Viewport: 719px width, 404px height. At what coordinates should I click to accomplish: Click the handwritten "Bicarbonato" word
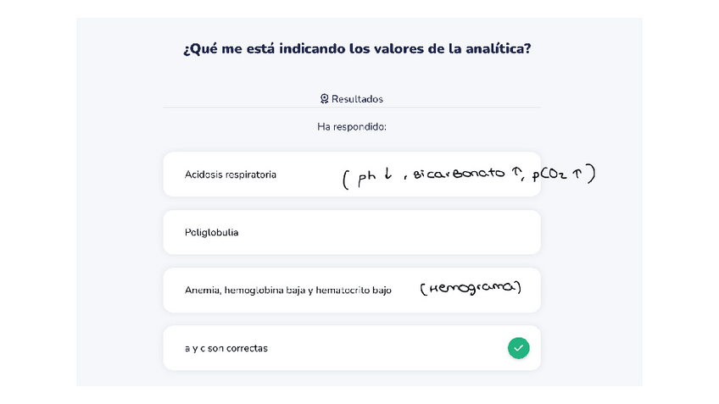[x=458, y=175]
